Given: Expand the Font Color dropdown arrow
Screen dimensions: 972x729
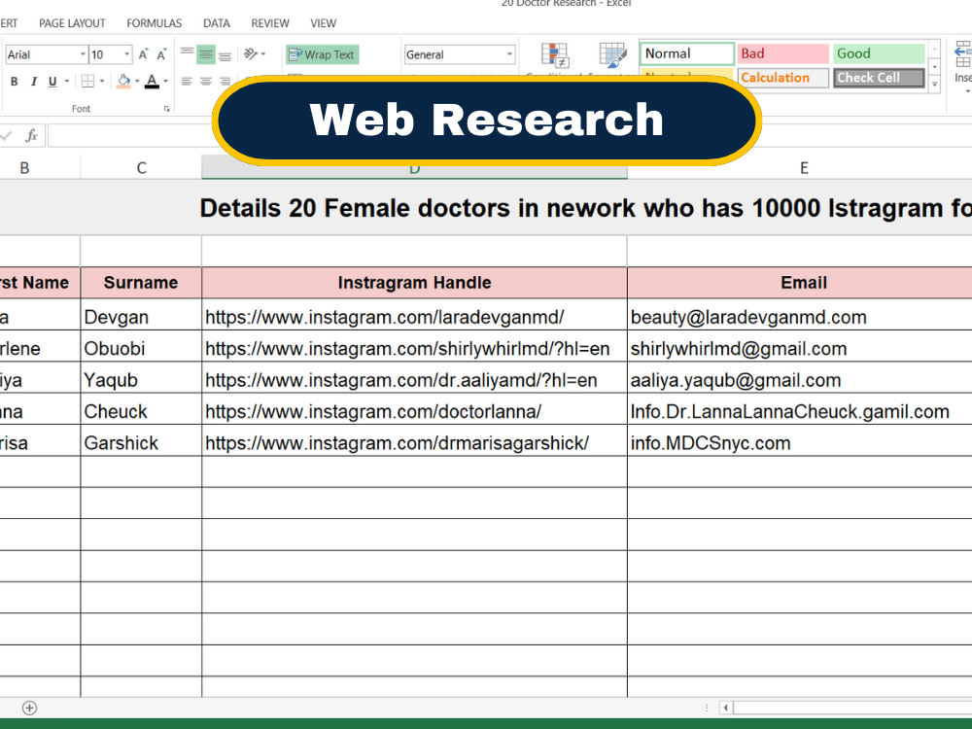Looking at the screenshot, I should (x=165, y=82).
